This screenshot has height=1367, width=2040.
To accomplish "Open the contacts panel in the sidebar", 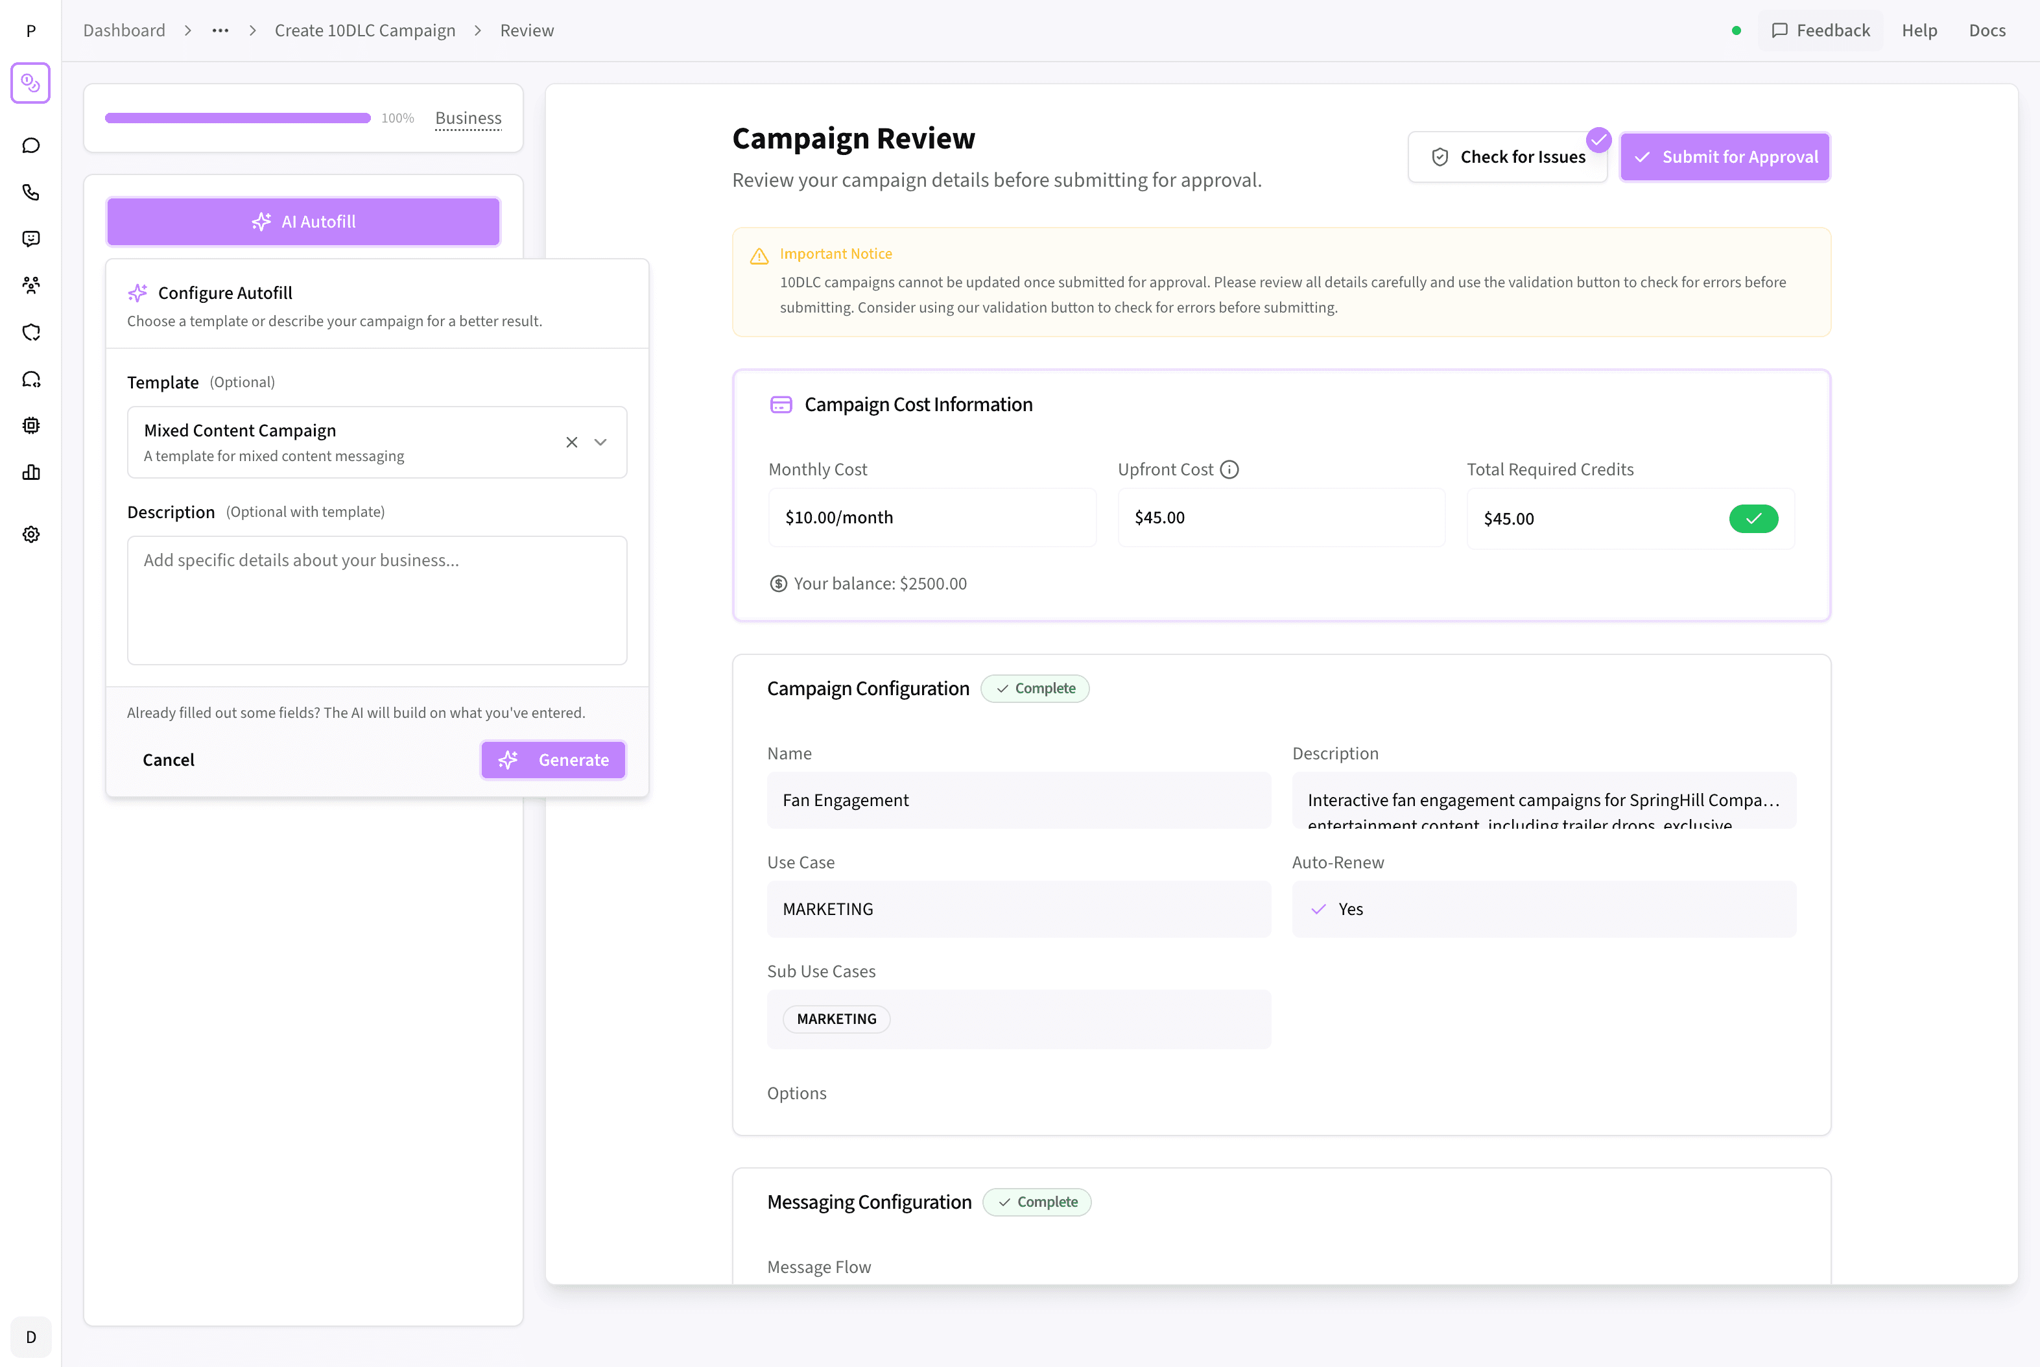I will click(31, 285).
